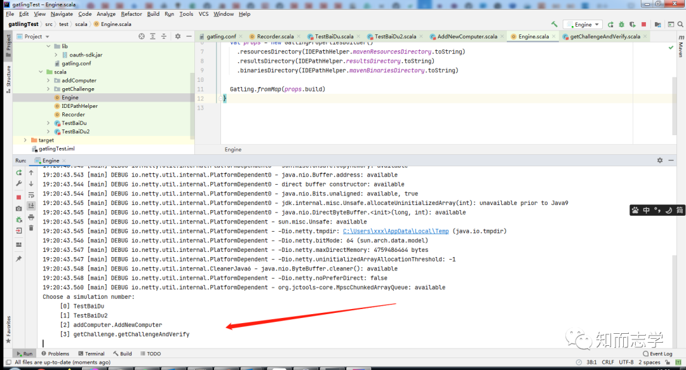Open the TODO tool window

(151, 353)
